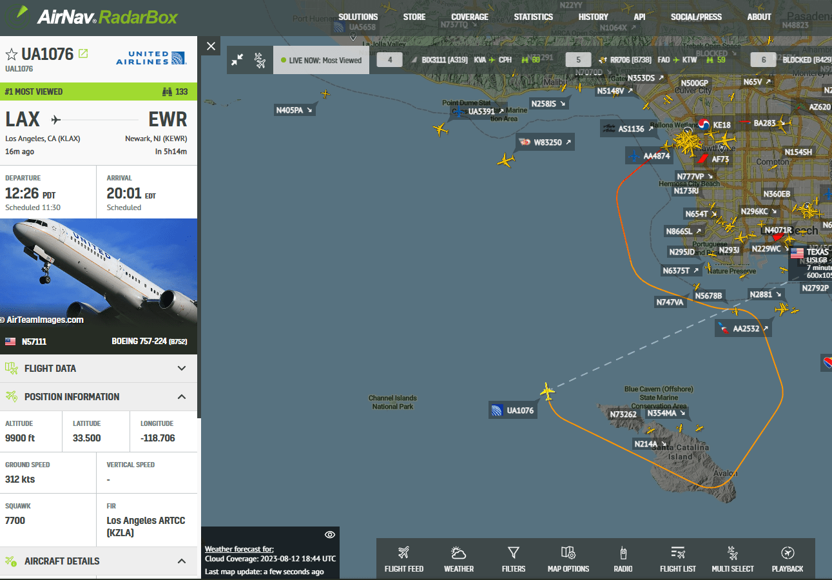Open the Radio tool
Viewport: 832px width, 580px height.
click(623, 559)
